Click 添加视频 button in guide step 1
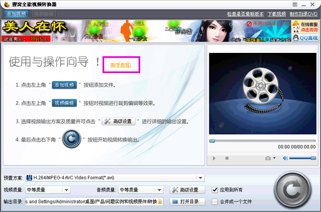 pos(64,85)
